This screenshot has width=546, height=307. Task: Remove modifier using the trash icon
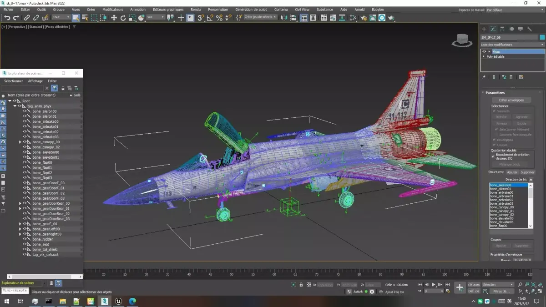[x=511, y=77]
